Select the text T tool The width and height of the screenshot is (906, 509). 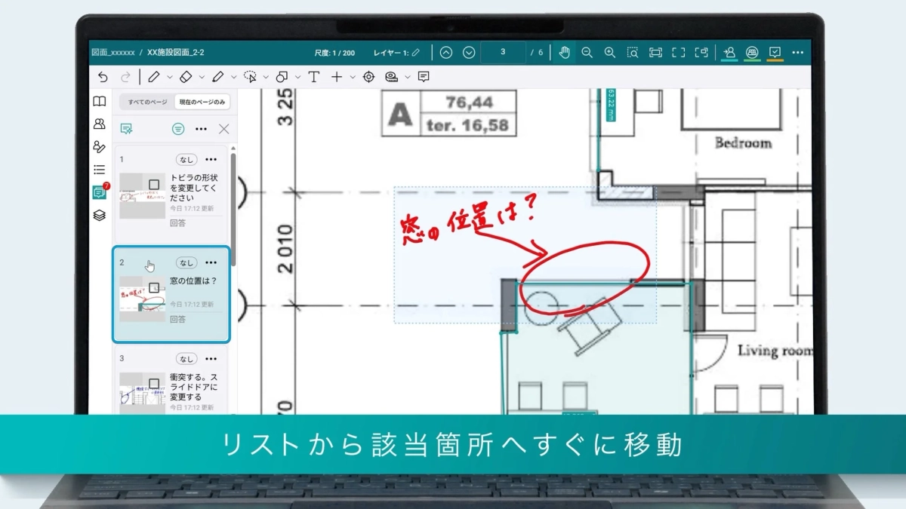click(x=313, y=77)
